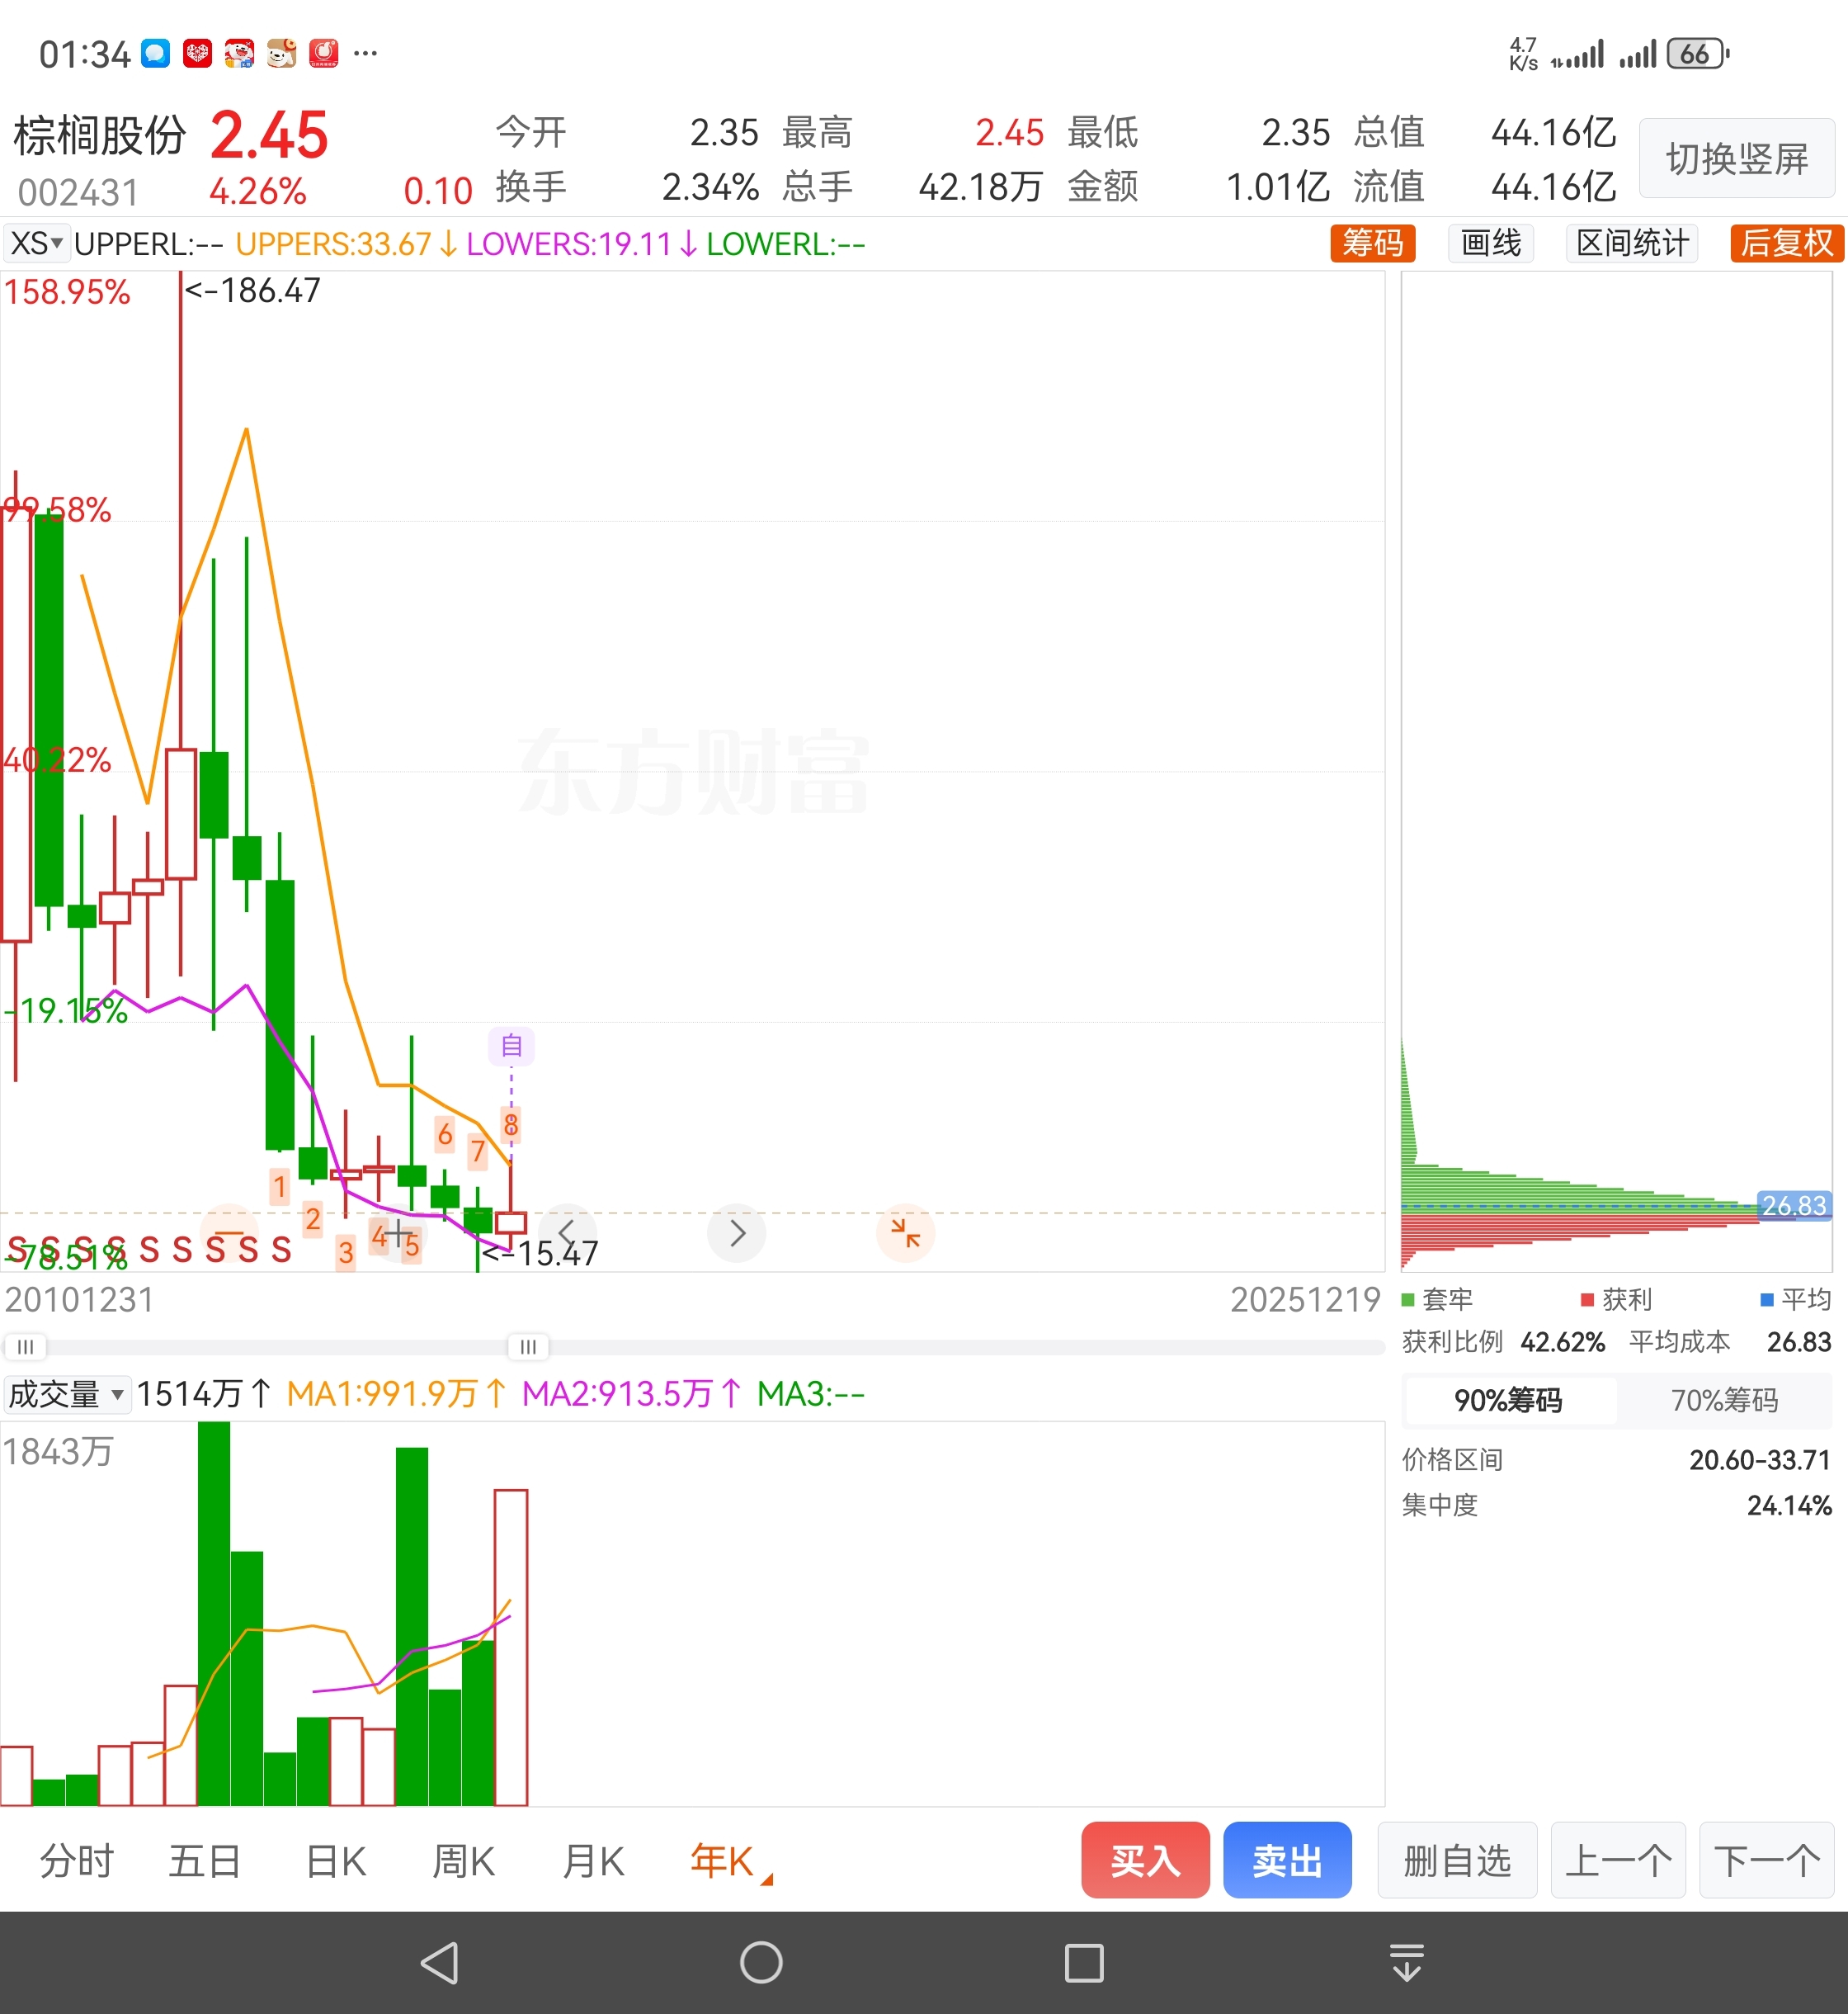Image resolution: width=1848 pixels, height=2014 pixels.
Task: Click the next candle right-chevron icon
Action: point(737,1232)
